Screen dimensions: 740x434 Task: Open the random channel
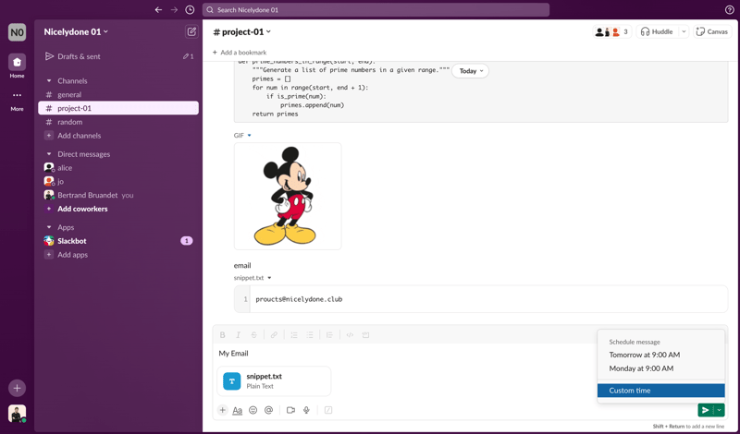coord(118,122)
